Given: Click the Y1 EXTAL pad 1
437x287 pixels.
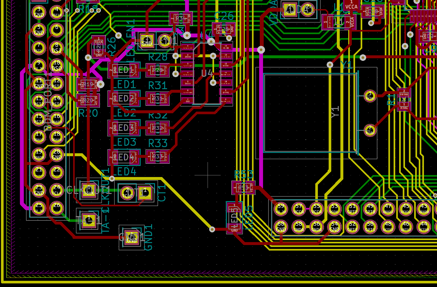Looking at the screenshot, I should [x=370, y=96].
